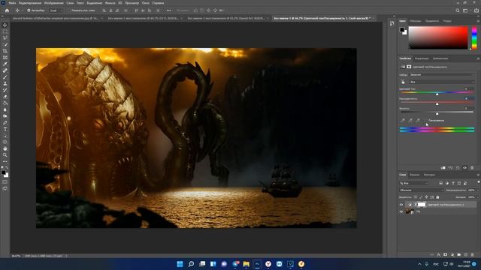Clip adjustment to layer below icon
The image size is (481, 270).
pyautogui.click(x=443, y=168)
